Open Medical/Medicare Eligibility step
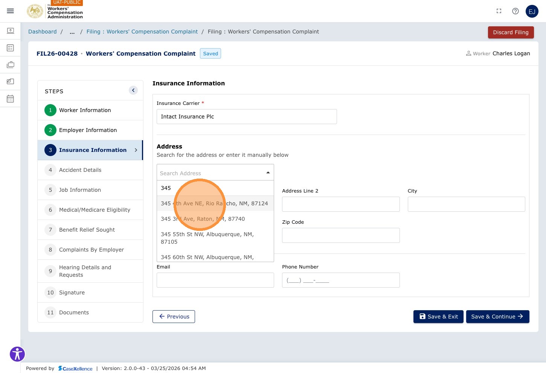The width and height of the screenshot is (546, 373). (90, 210)
